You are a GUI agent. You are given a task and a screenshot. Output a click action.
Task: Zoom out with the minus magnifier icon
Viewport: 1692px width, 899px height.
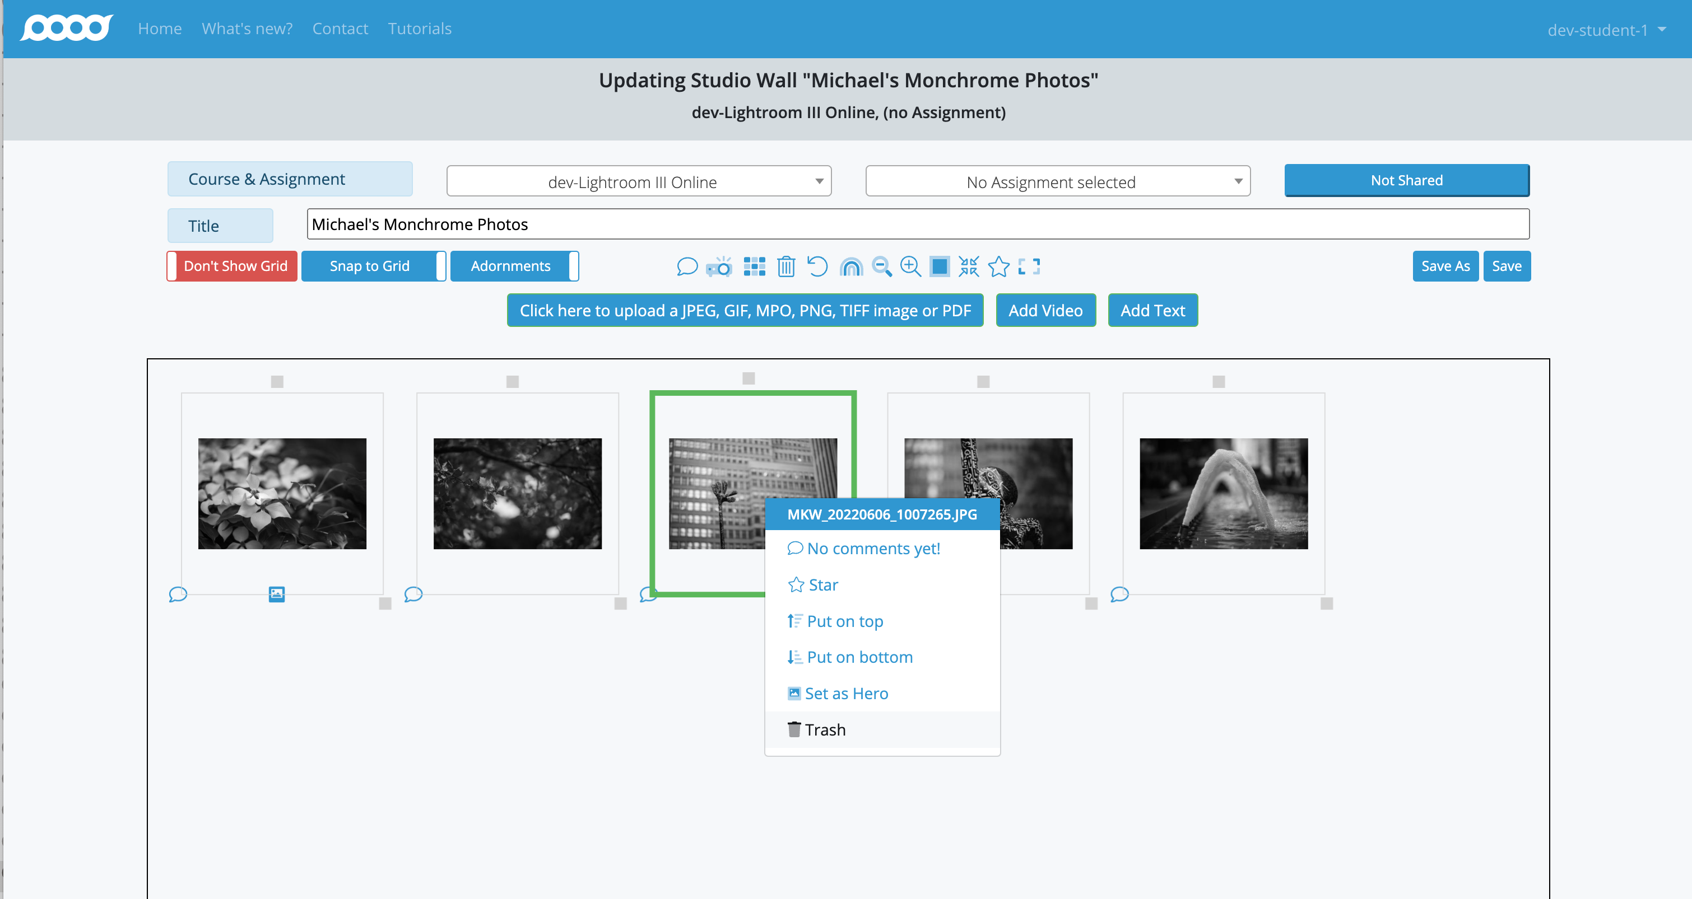pos(881,266)
